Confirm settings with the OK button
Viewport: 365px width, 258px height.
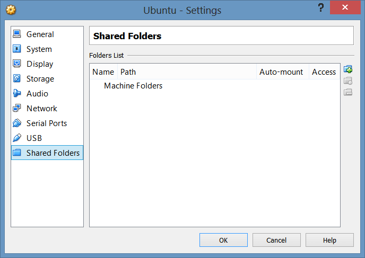[223, 240]
